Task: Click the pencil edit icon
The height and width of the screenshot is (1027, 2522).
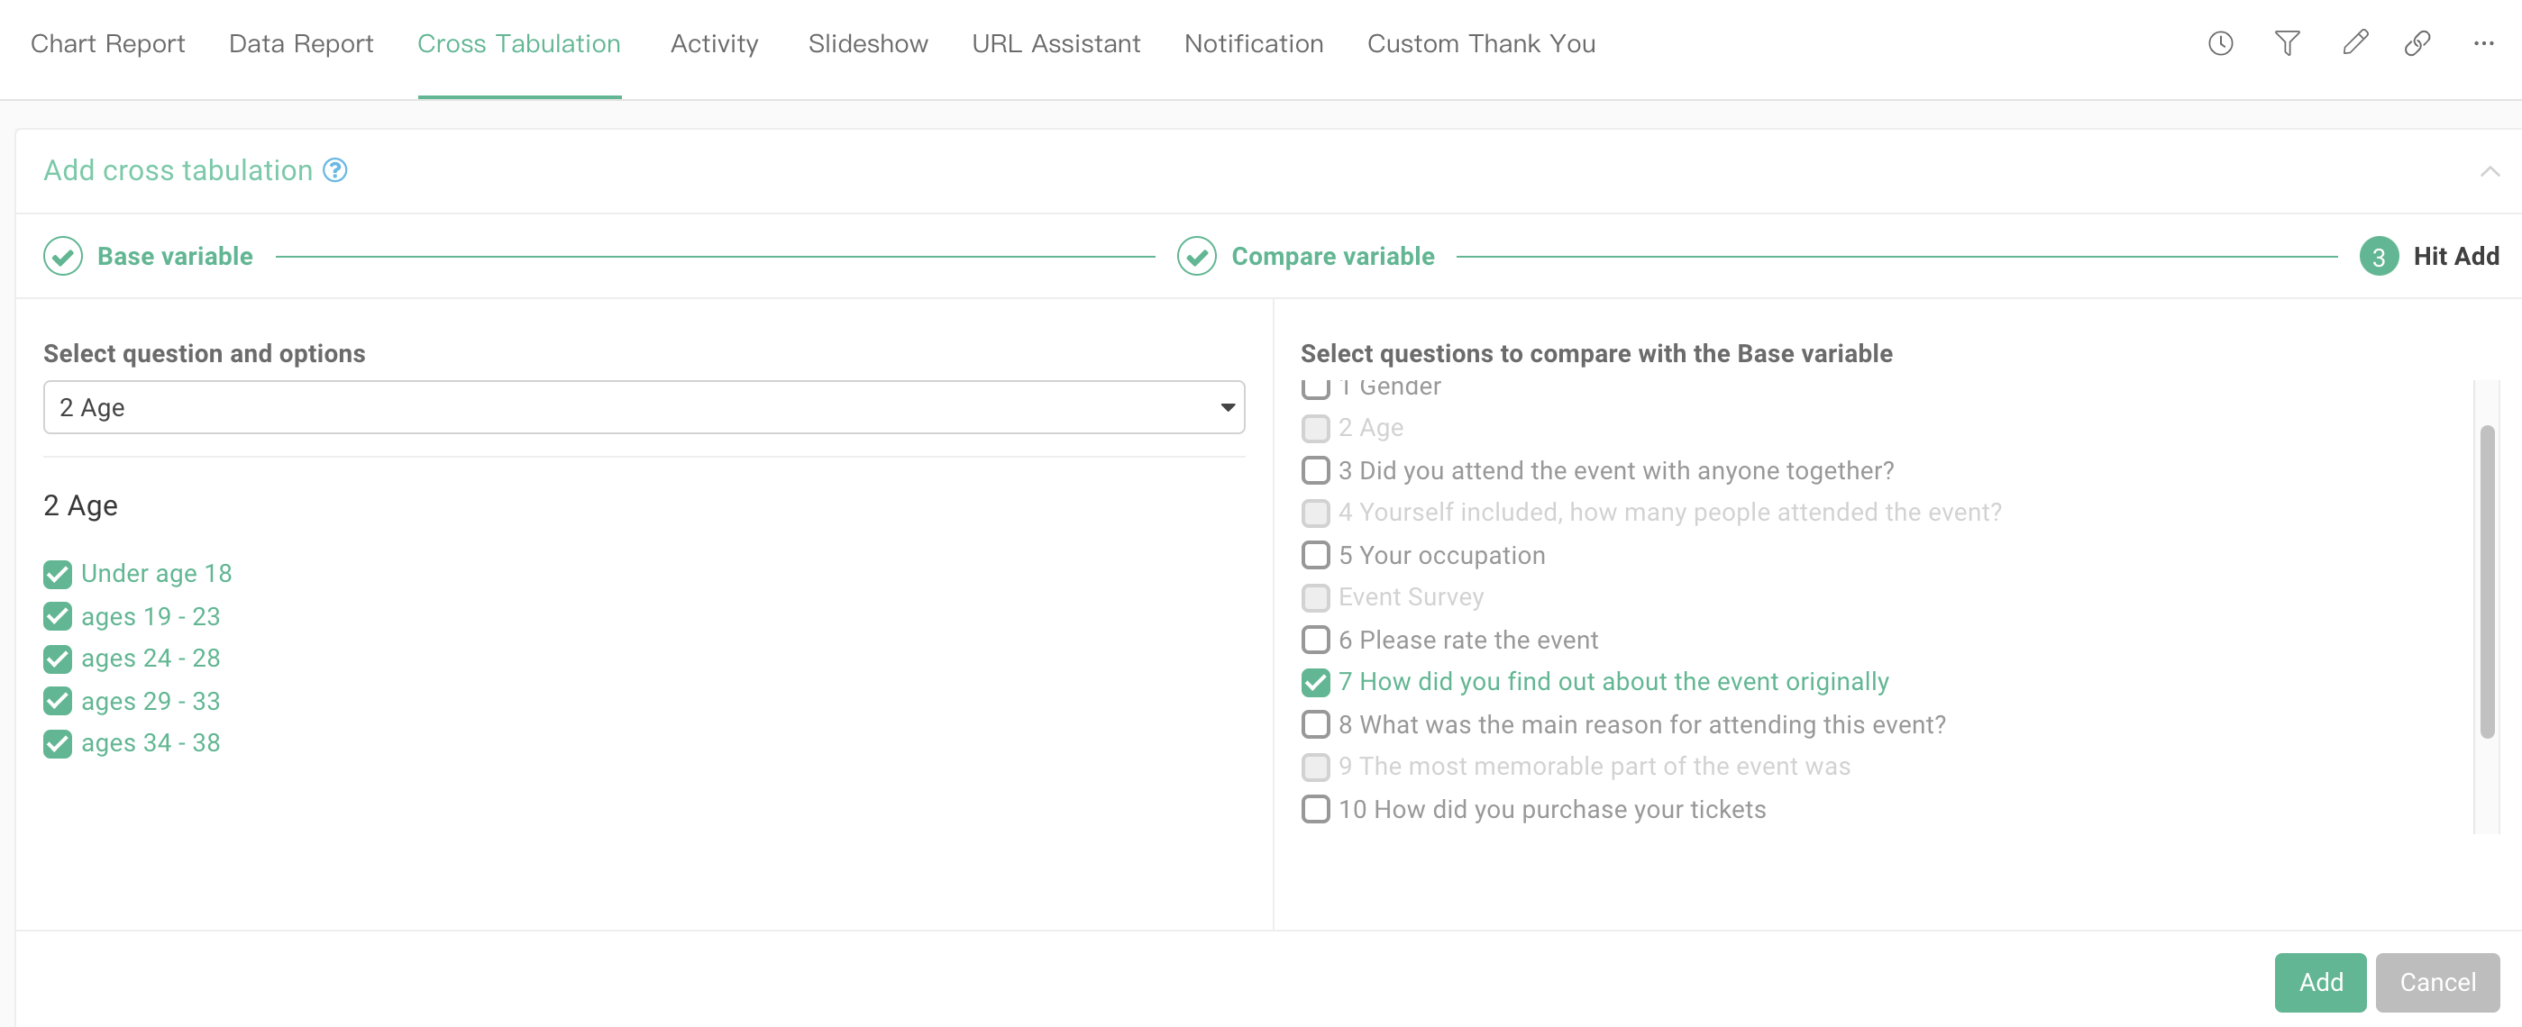Action: [x=2354, y=43]
